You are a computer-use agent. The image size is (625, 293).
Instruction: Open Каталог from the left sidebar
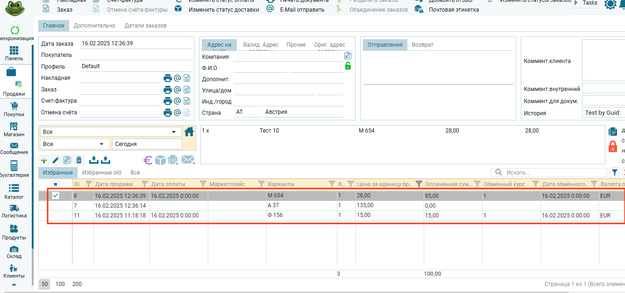coord(14,191)
